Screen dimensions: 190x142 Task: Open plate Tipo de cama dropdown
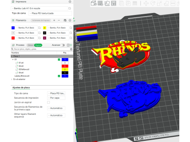[x=56, y=93]
